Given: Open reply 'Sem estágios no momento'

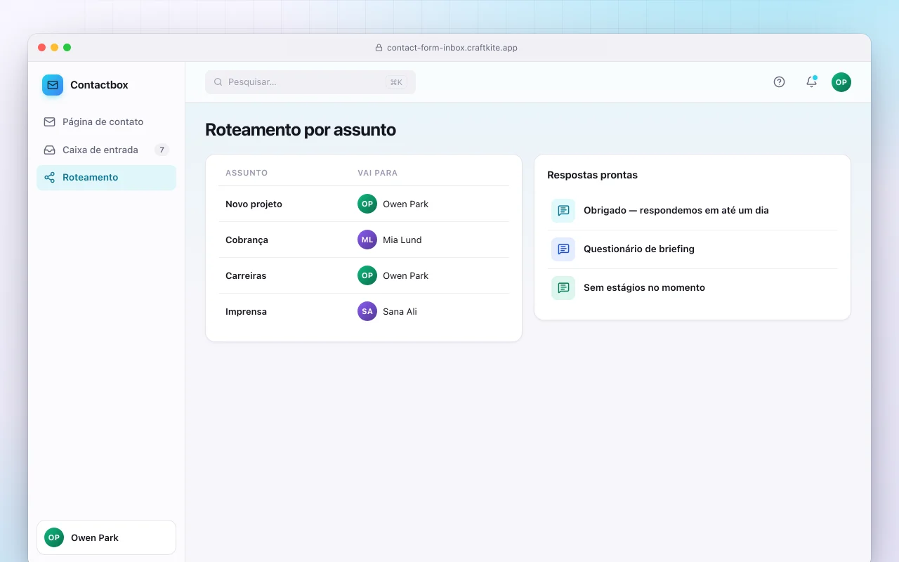Looking at the screenshot, I should coord(693,287).
